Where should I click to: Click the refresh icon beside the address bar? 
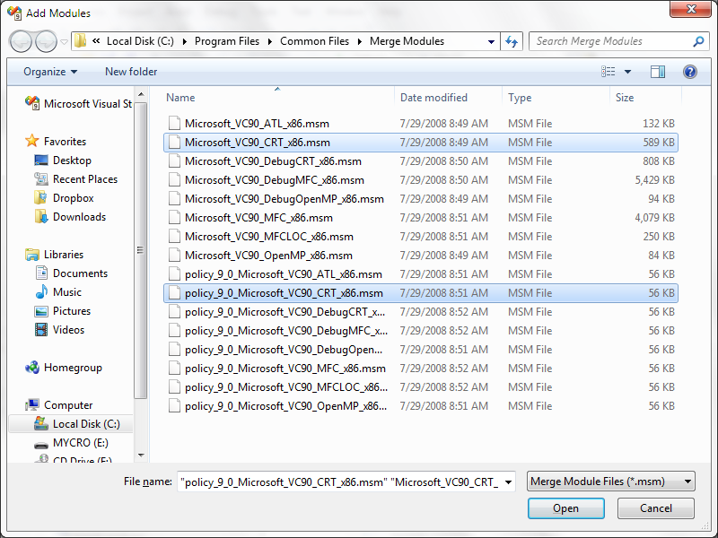[511, 41]
